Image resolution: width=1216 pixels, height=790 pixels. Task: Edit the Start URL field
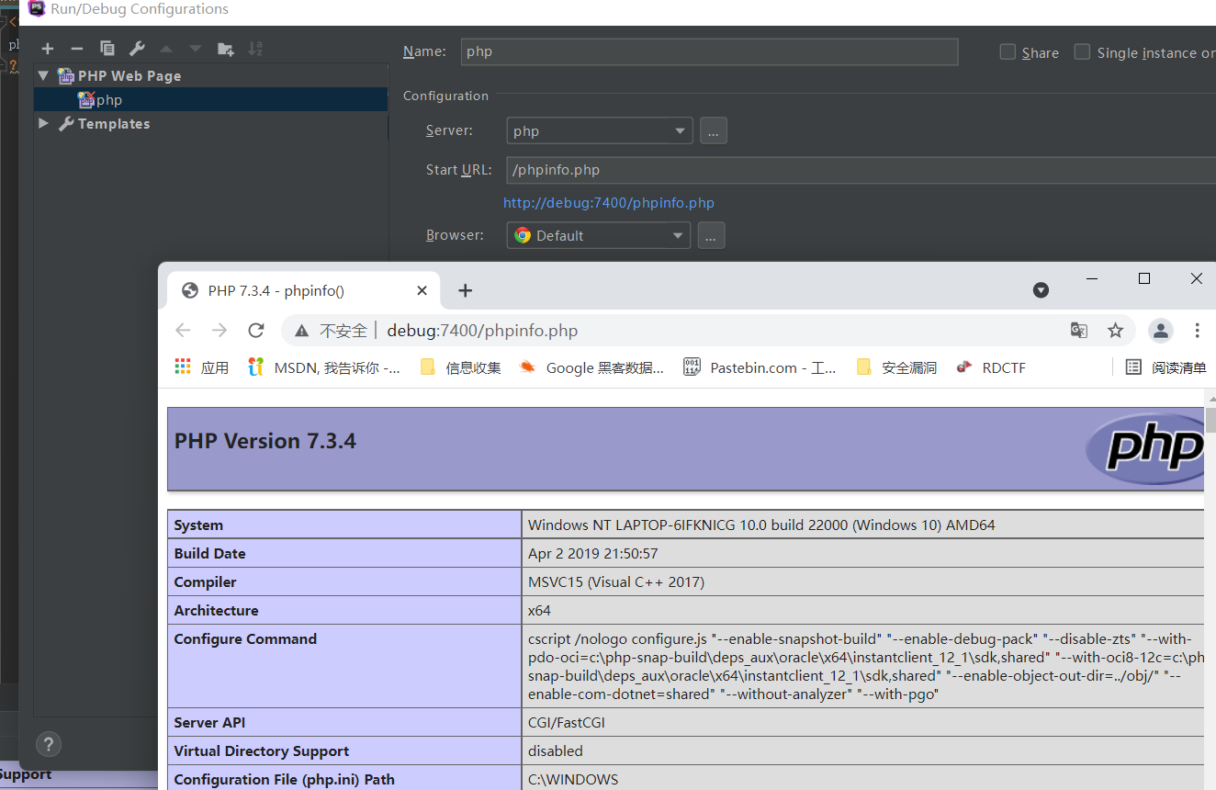(x=861, y=170)
